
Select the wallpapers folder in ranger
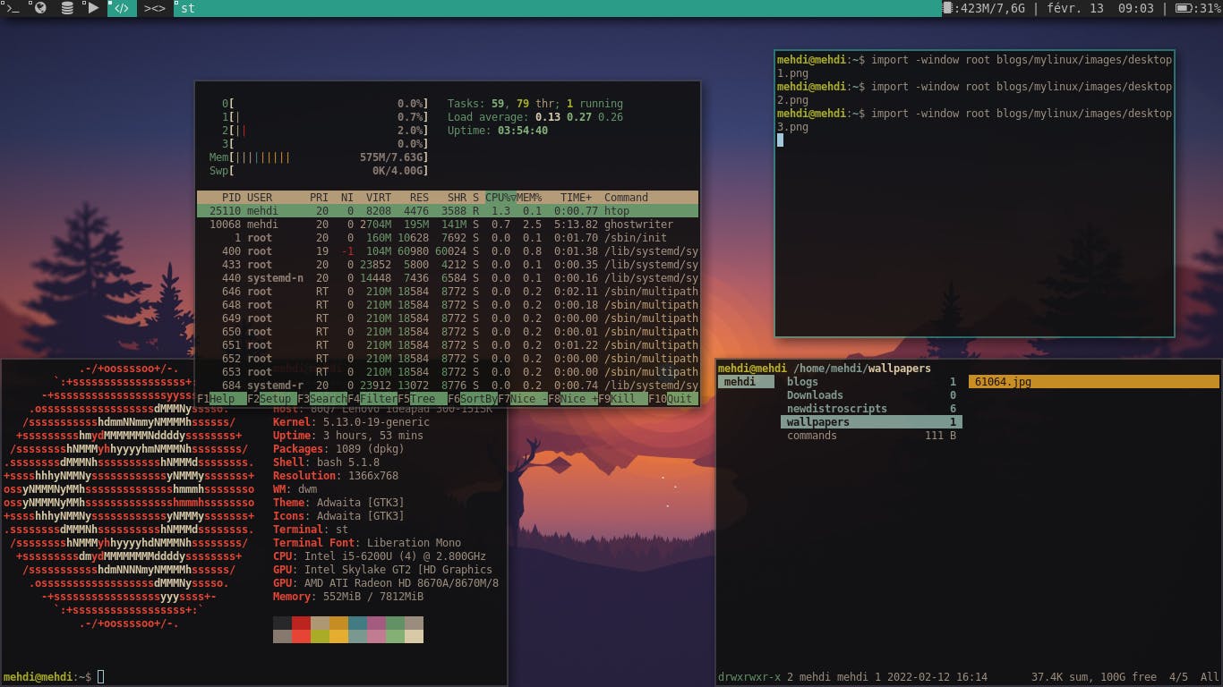pyautogui.click(x=870, y=422)
